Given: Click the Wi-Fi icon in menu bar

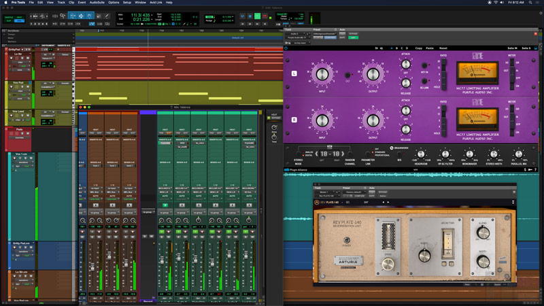Looking at the screenshot, I should (x=496, y=3).
